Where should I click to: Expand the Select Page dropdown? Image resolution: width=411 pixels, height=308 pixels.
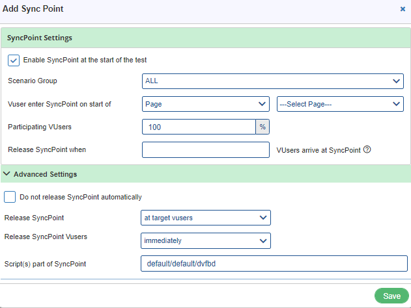pos(340,104)
